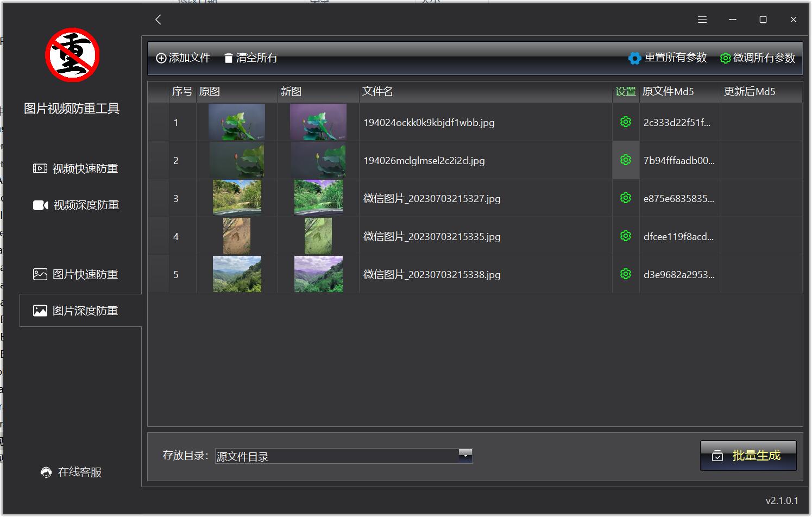Reset all parameters with blue gear

click(x=668, y=58)
